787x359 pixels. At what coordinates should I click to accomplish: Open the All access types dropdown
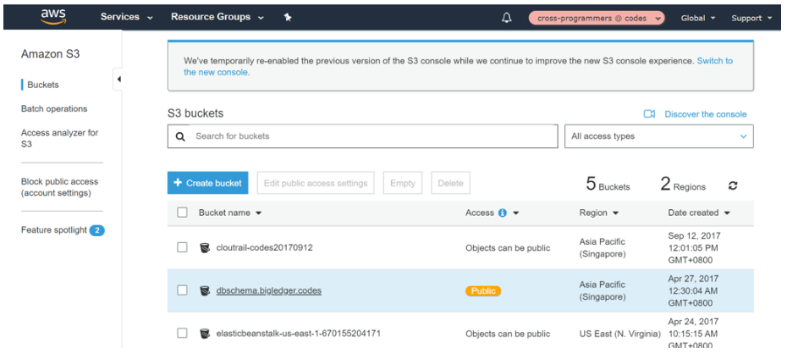[x=658, y=136]
